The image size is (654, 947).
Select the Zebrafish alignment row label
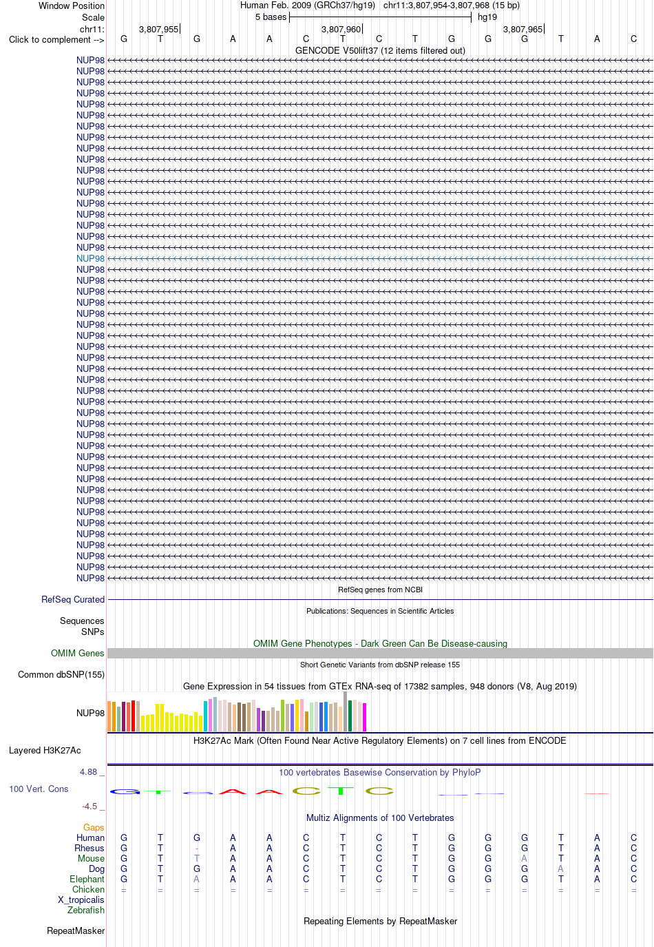(86, 910)
